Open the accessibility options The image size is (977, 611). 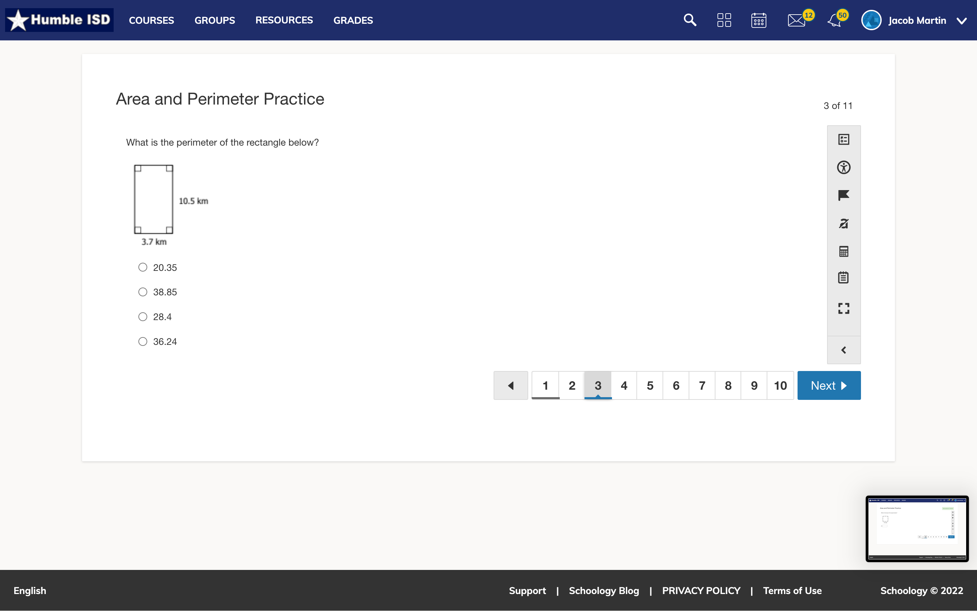point(844,167)
